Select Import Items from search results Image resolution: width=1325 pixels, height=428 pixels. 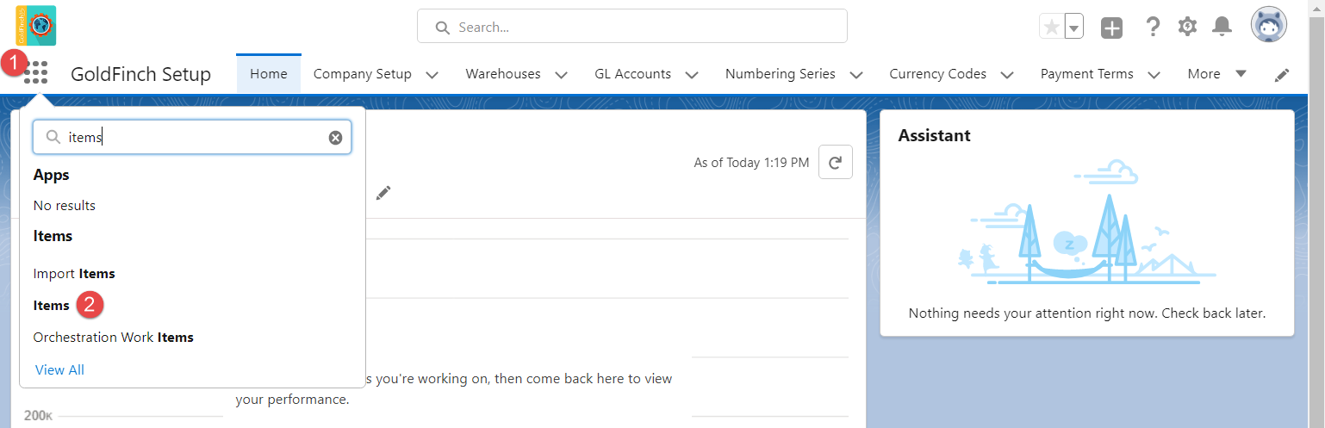coord(74,274)
